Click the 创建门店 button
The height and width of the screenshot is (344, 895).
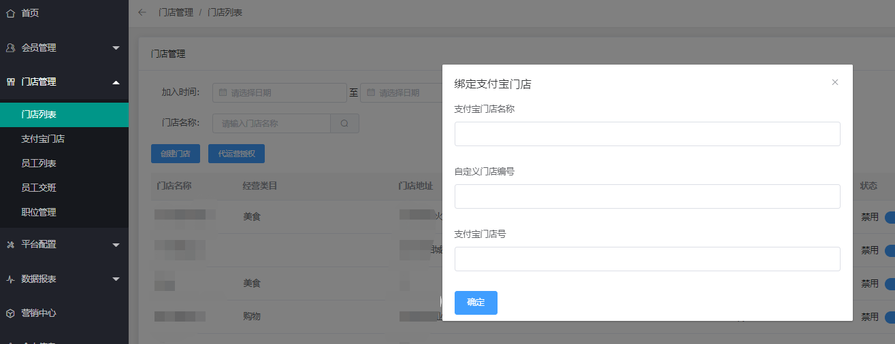click(x=175, y=154)
